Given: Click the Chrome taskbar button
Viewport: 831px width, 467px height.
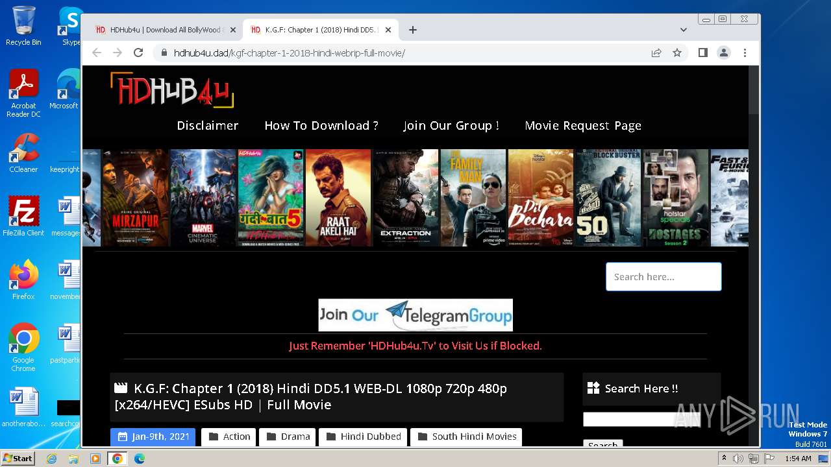Looking at the screenshot, I should (118, 459).
